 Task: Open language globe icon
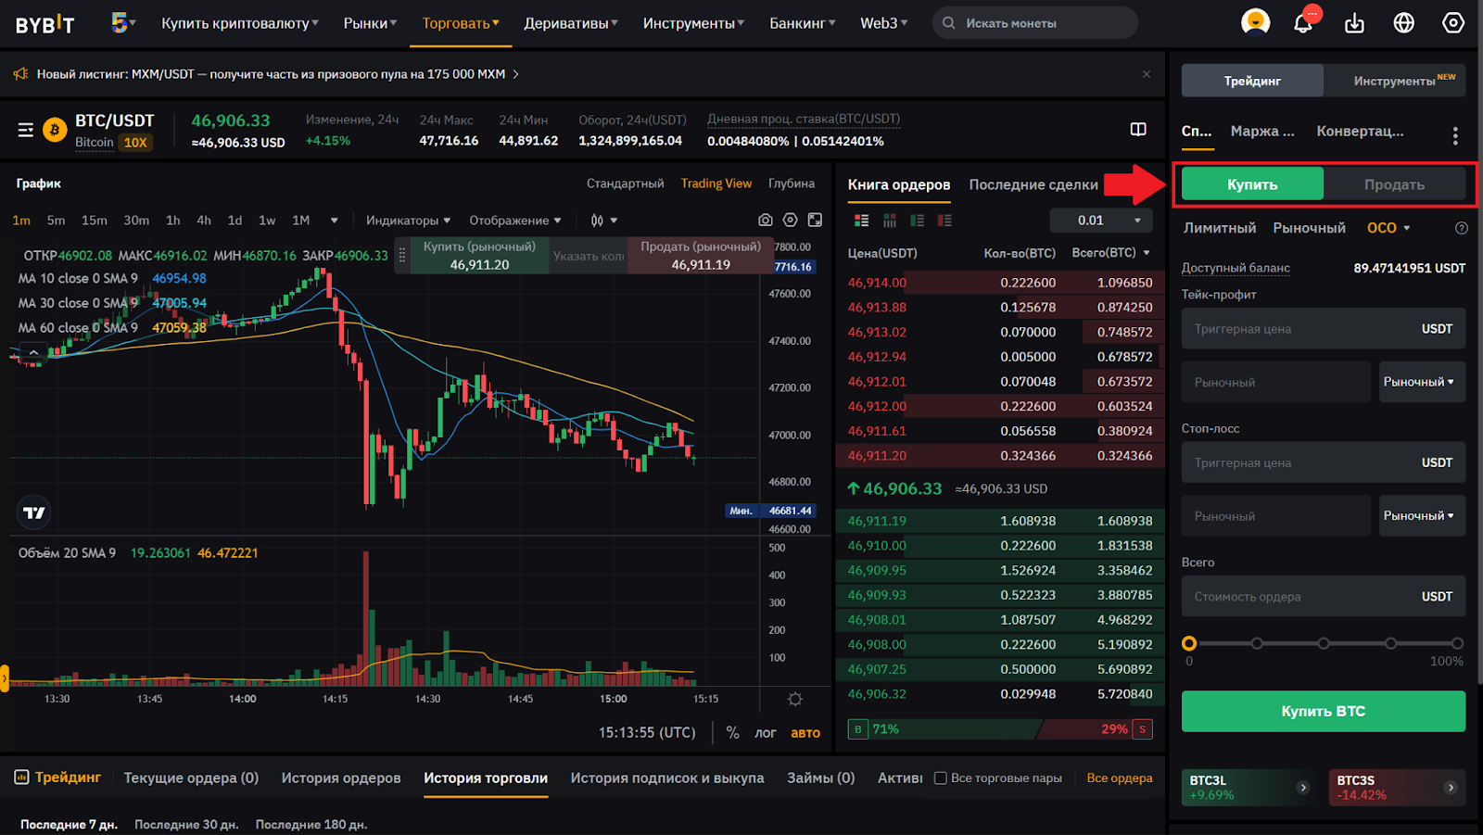1403,23
